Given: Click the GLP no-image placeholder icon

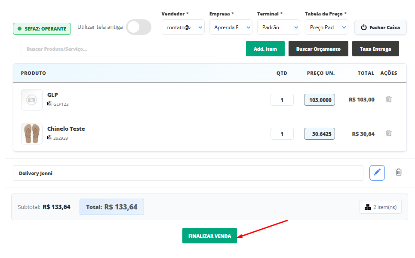Looking at the screenshot, I should tap(32, 100).
